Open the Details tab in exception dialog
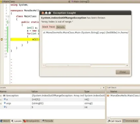 [x=60, y=27]
